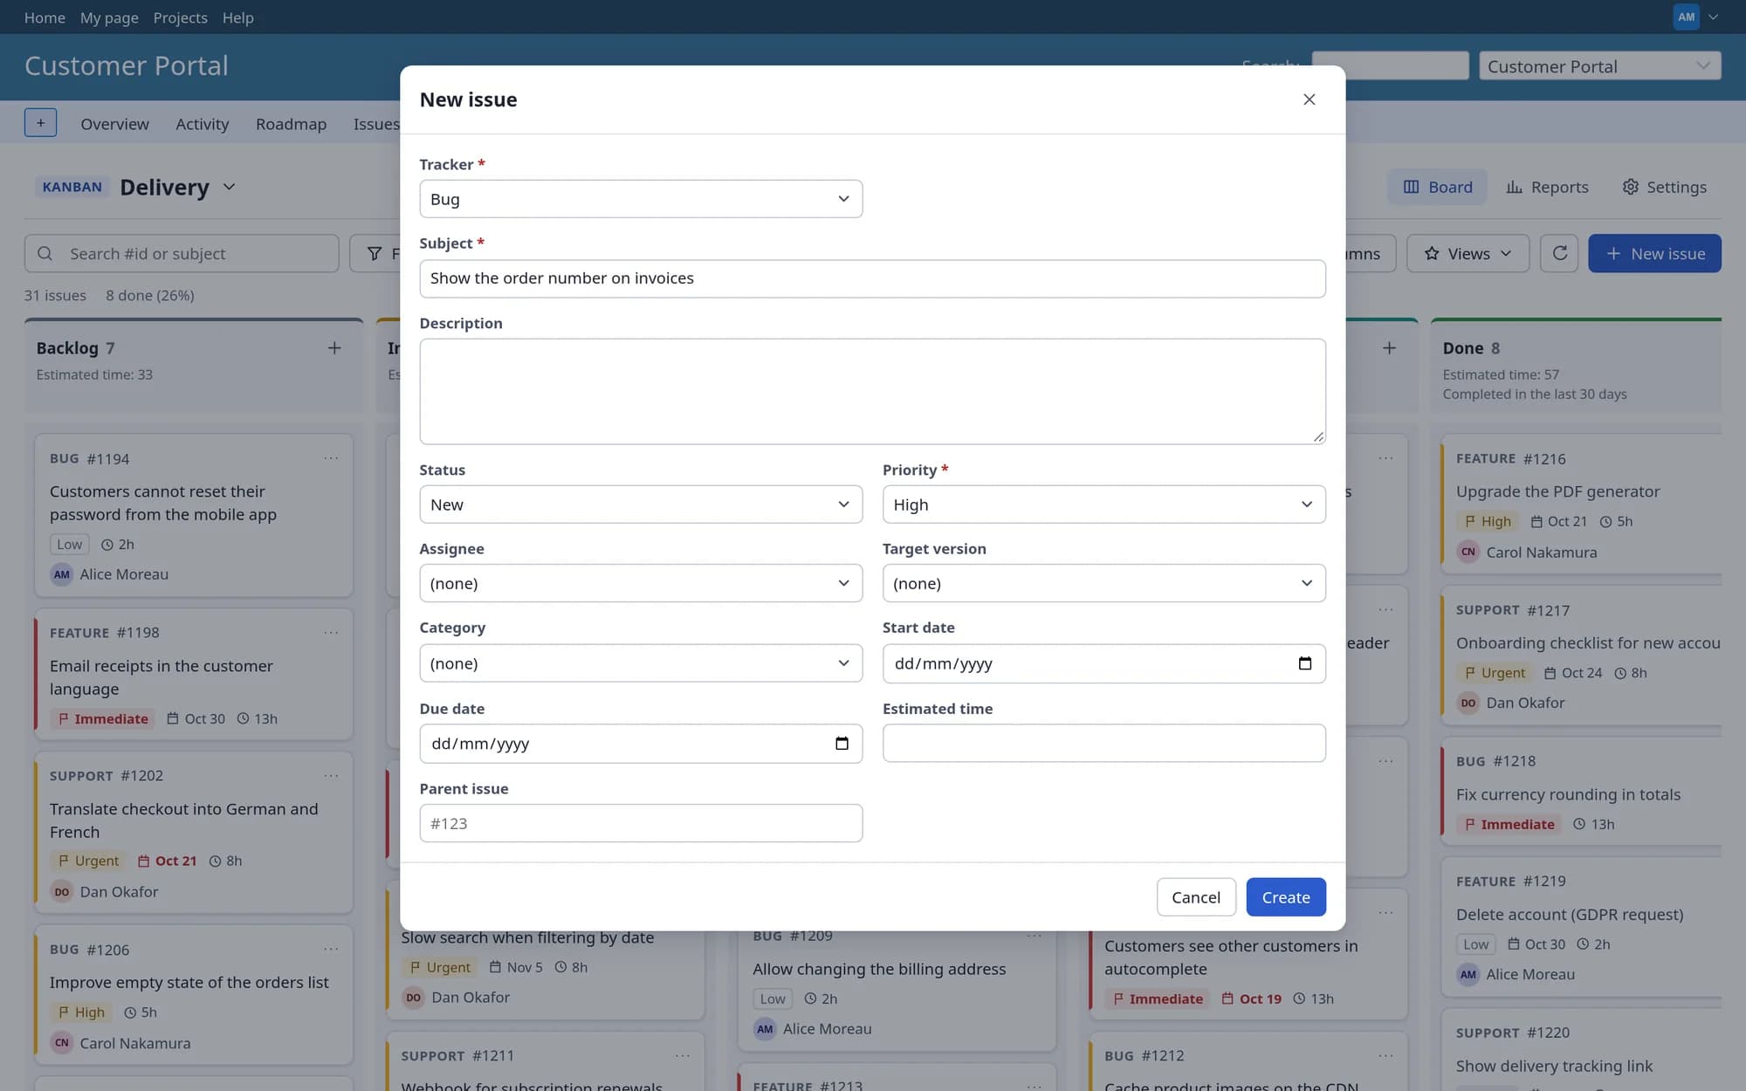Open the more menu on issue #1209
Image resolution: width=1746 pixels, height=1091 pixels.
[x=1035, y=936]
